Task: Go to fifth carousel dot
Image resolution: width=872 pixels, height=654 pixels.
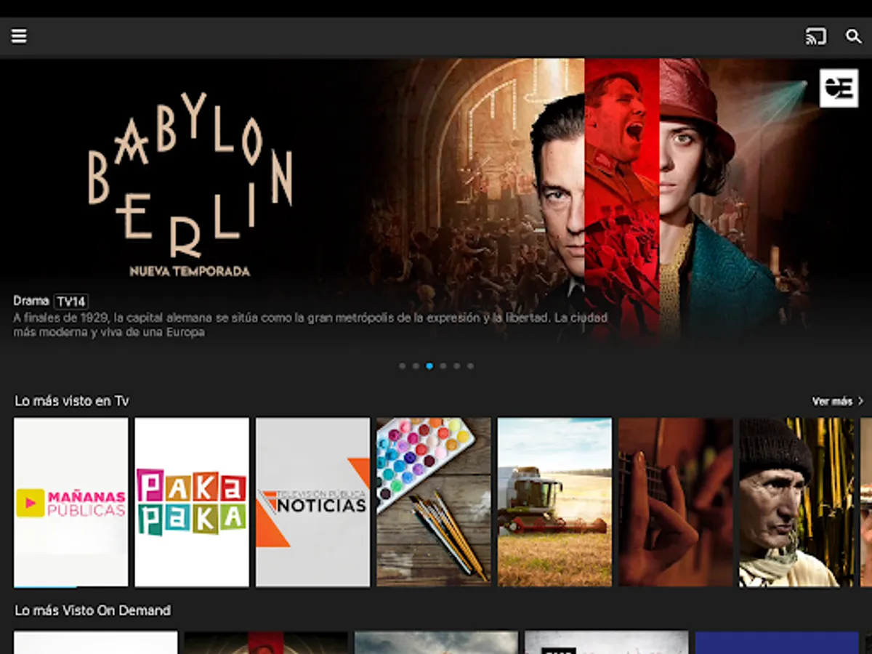Action: point(456,366)
